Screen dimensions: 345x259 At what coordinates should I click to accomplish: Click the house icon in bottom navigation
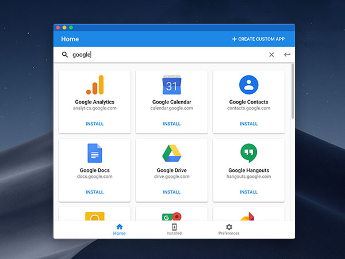[120, 227]
